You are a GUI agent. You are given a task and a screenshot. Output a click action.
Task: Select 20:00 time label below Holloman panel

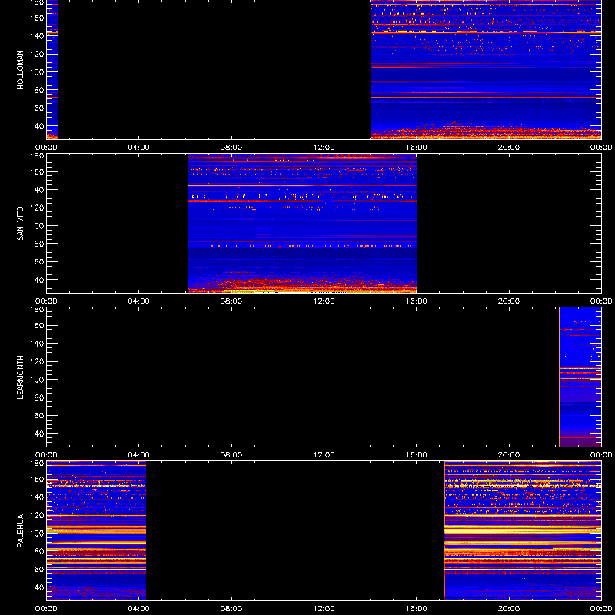[509, 148]
